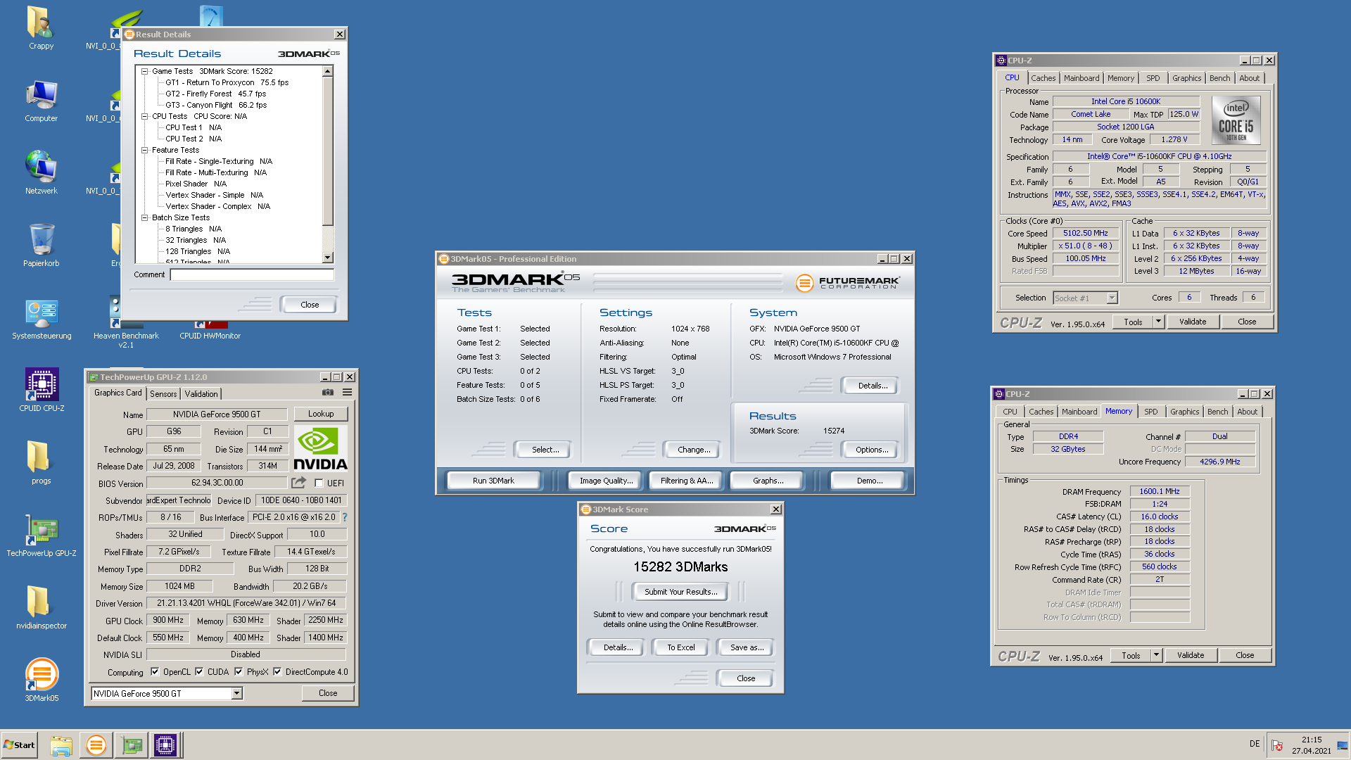Click Image Quality button
Screen dimensions: 1351x760
click(x=605, y=481)
